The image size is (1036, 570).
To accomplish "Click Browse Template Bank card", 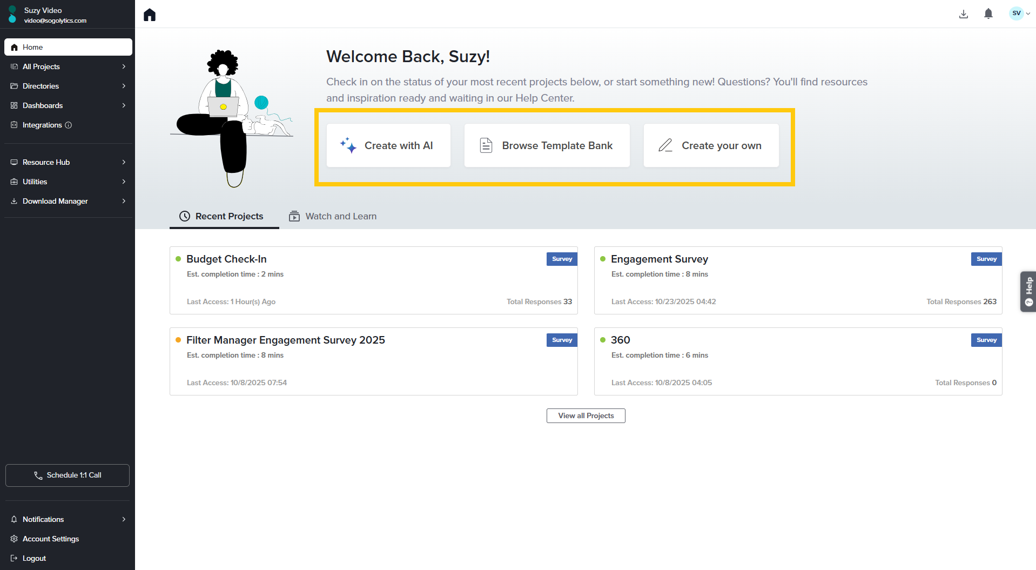I will [547, 145].
